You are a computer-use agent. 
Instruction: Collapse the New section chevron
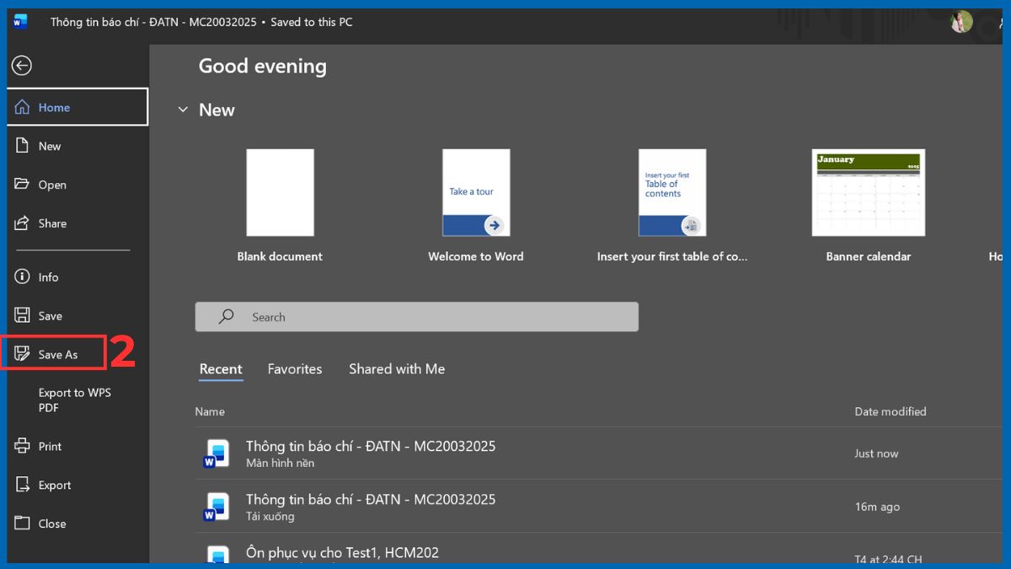[x=183, y=110]
